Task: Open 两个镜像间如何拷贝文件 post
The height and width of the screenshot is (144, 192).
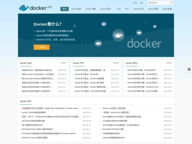Action: pos(32,125)
